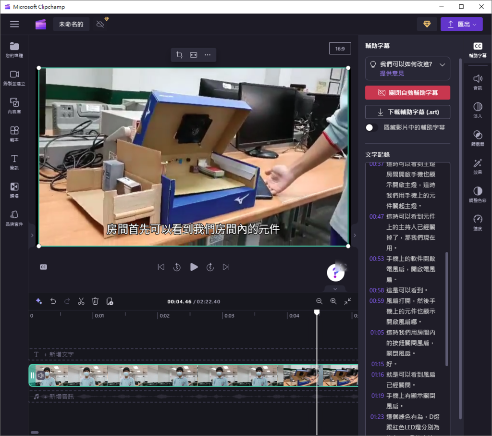Jump to transcript timestamp 01:23
The height and width of the screenshot is (436, 492).
coord(377,417)
